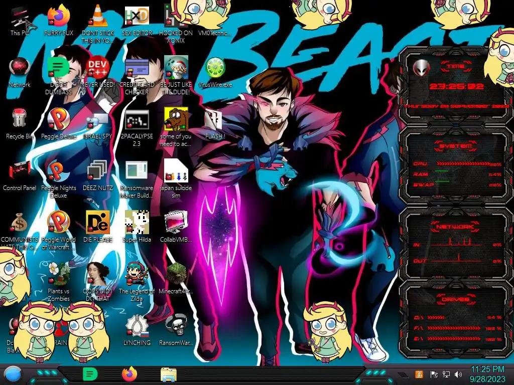Open the Ransomware Maker Build... icon
Viewport: 514px width, 385px height.
click(x=137, y=179)
